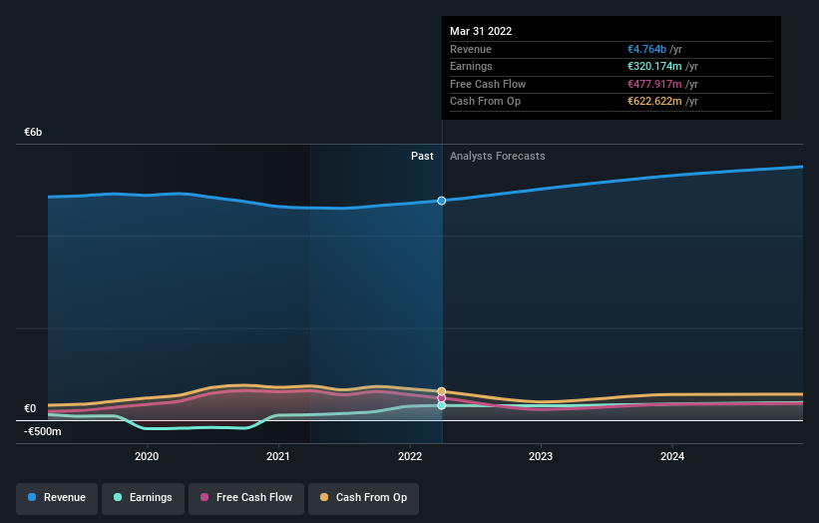Toggle the Revenue legend series
Image resolution: width=819 pixels, height=523 pixels.
click(x=57, y=498)
